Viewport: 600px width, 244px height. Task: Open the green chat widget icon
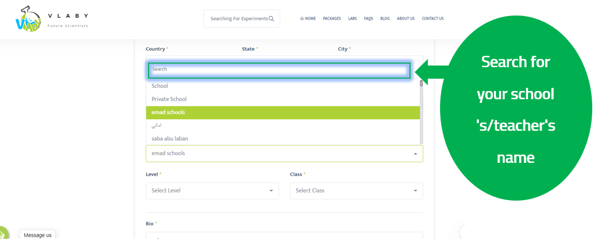pyautogui.click(x=3, y=235)
